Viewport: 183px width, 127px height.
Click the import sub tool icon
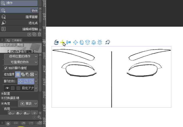click(x=29, y=34)
